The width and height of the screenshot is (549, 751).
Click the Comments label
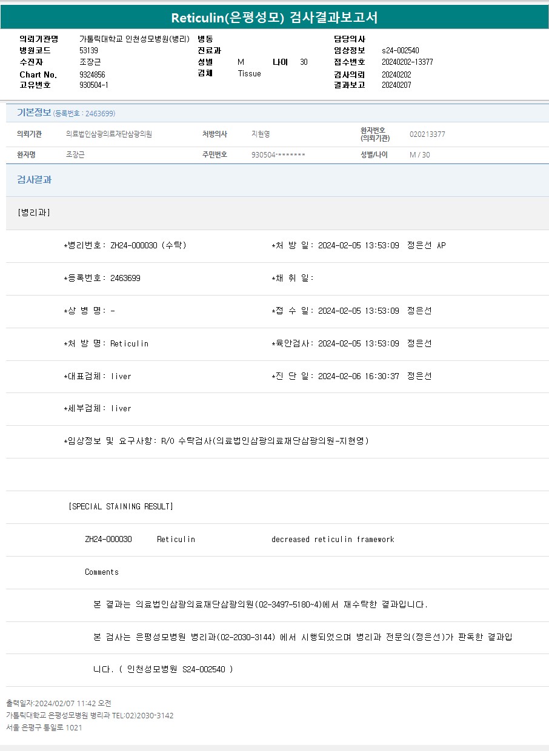[x=102, y=572]
